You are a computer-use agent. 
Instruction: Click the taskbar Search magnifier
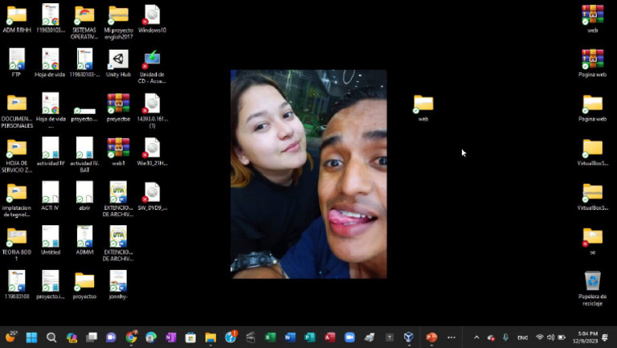(x=51, y=338)
